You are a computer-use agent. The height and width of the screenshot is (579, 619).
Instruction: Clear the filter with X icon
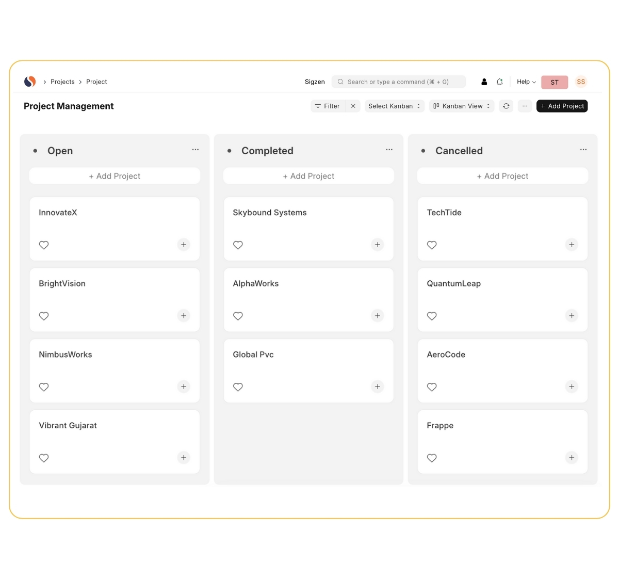353,106
